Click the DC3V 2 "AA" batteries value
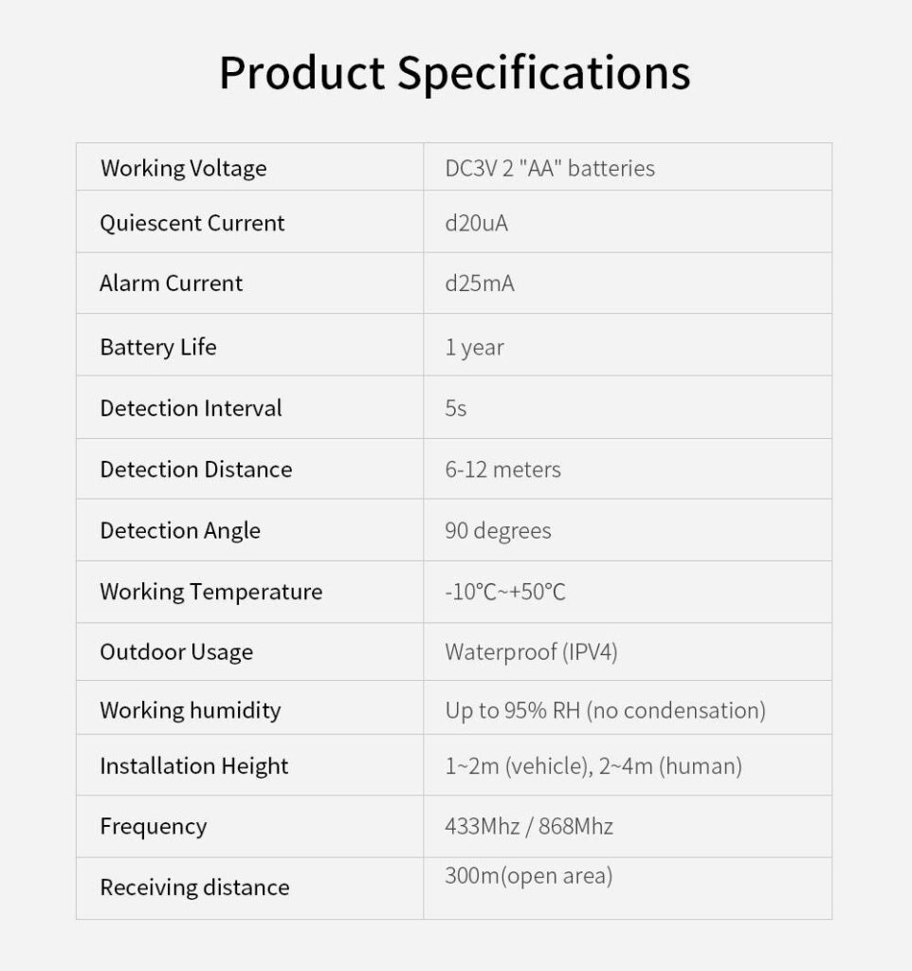Screen dimensions: 912x971 [x=550, y=169]
